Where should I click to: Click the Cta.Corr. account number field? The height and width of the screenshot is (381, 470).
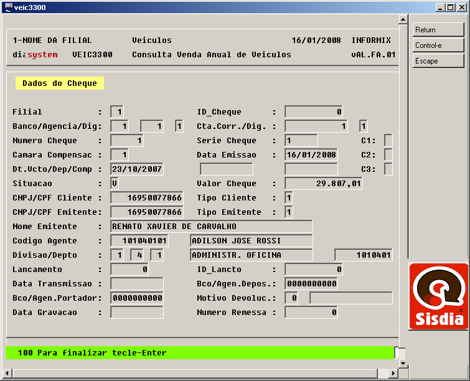tap(316, 126)
